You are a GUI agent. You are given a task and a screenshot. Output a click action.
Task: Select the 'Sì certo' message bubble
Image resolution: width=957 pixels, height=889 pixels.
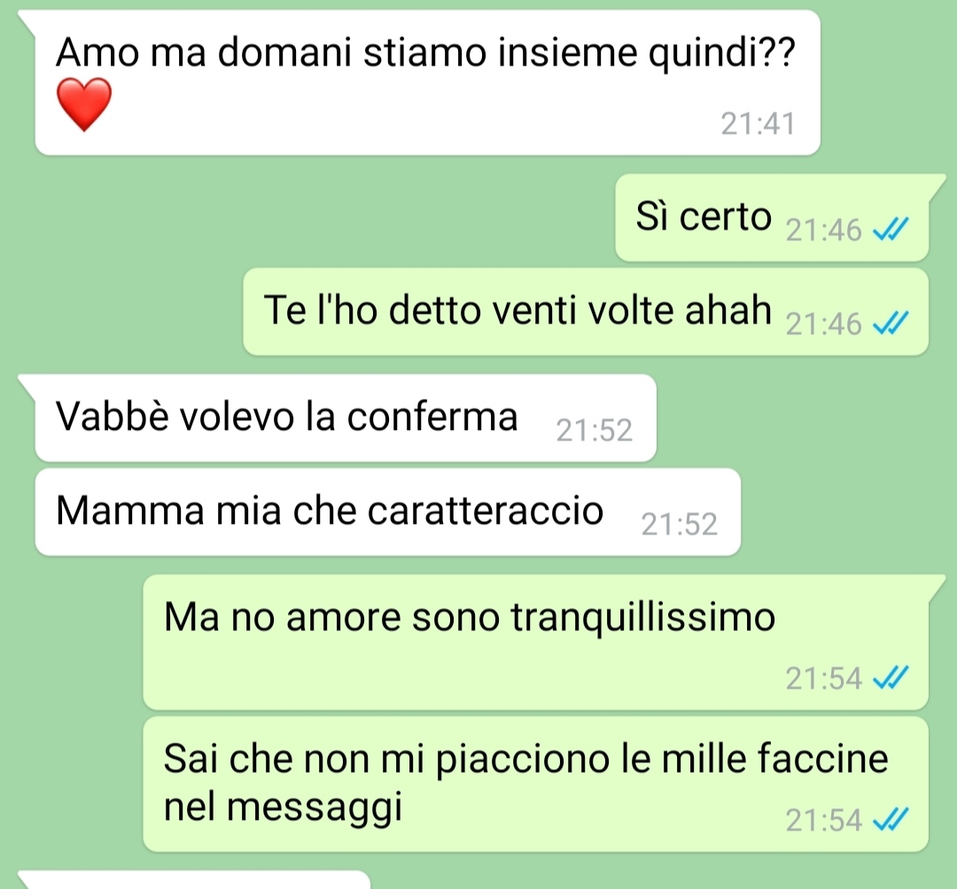772,218
